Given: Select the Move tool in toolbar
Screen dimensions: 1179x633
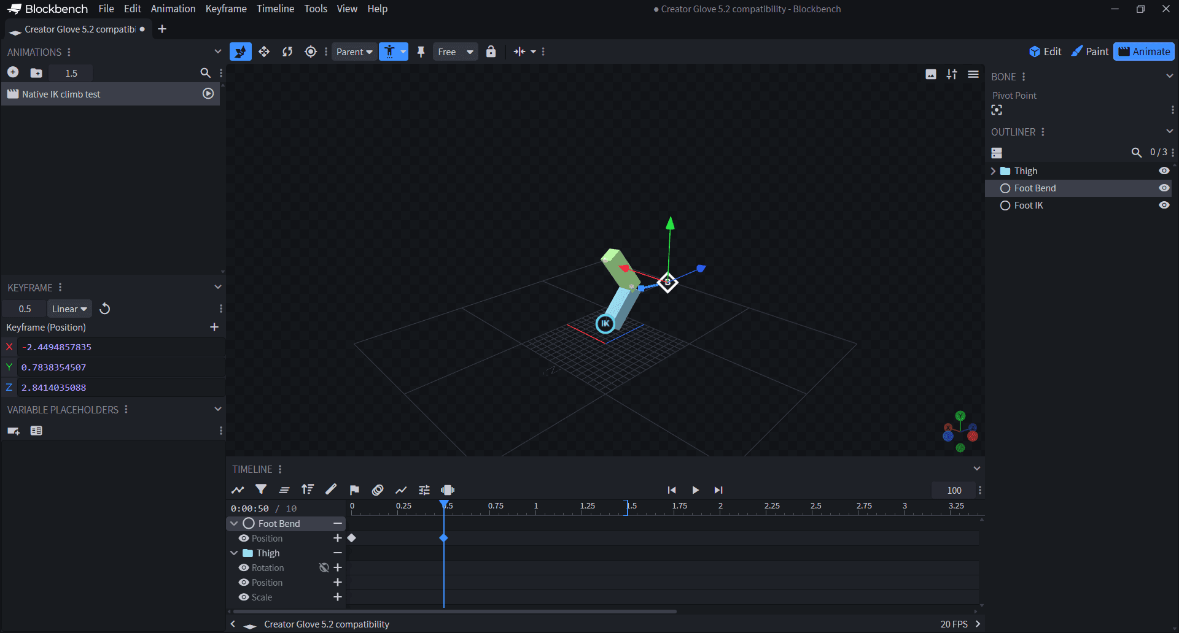Looking at the screenshot, I should [264, 52].
